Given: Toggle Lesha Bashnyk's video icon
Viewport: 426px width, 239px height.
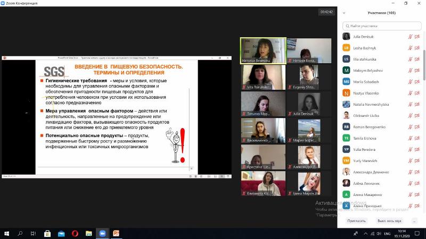Looking at the screenshot, I should pyautogui.click(x=417, y=48).
